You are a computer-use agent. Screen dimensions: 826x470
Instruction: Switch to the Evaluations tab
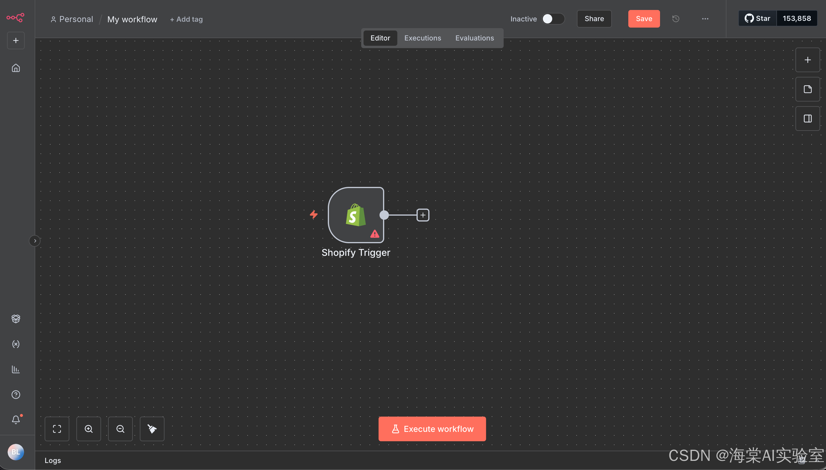tap(474, 38)
